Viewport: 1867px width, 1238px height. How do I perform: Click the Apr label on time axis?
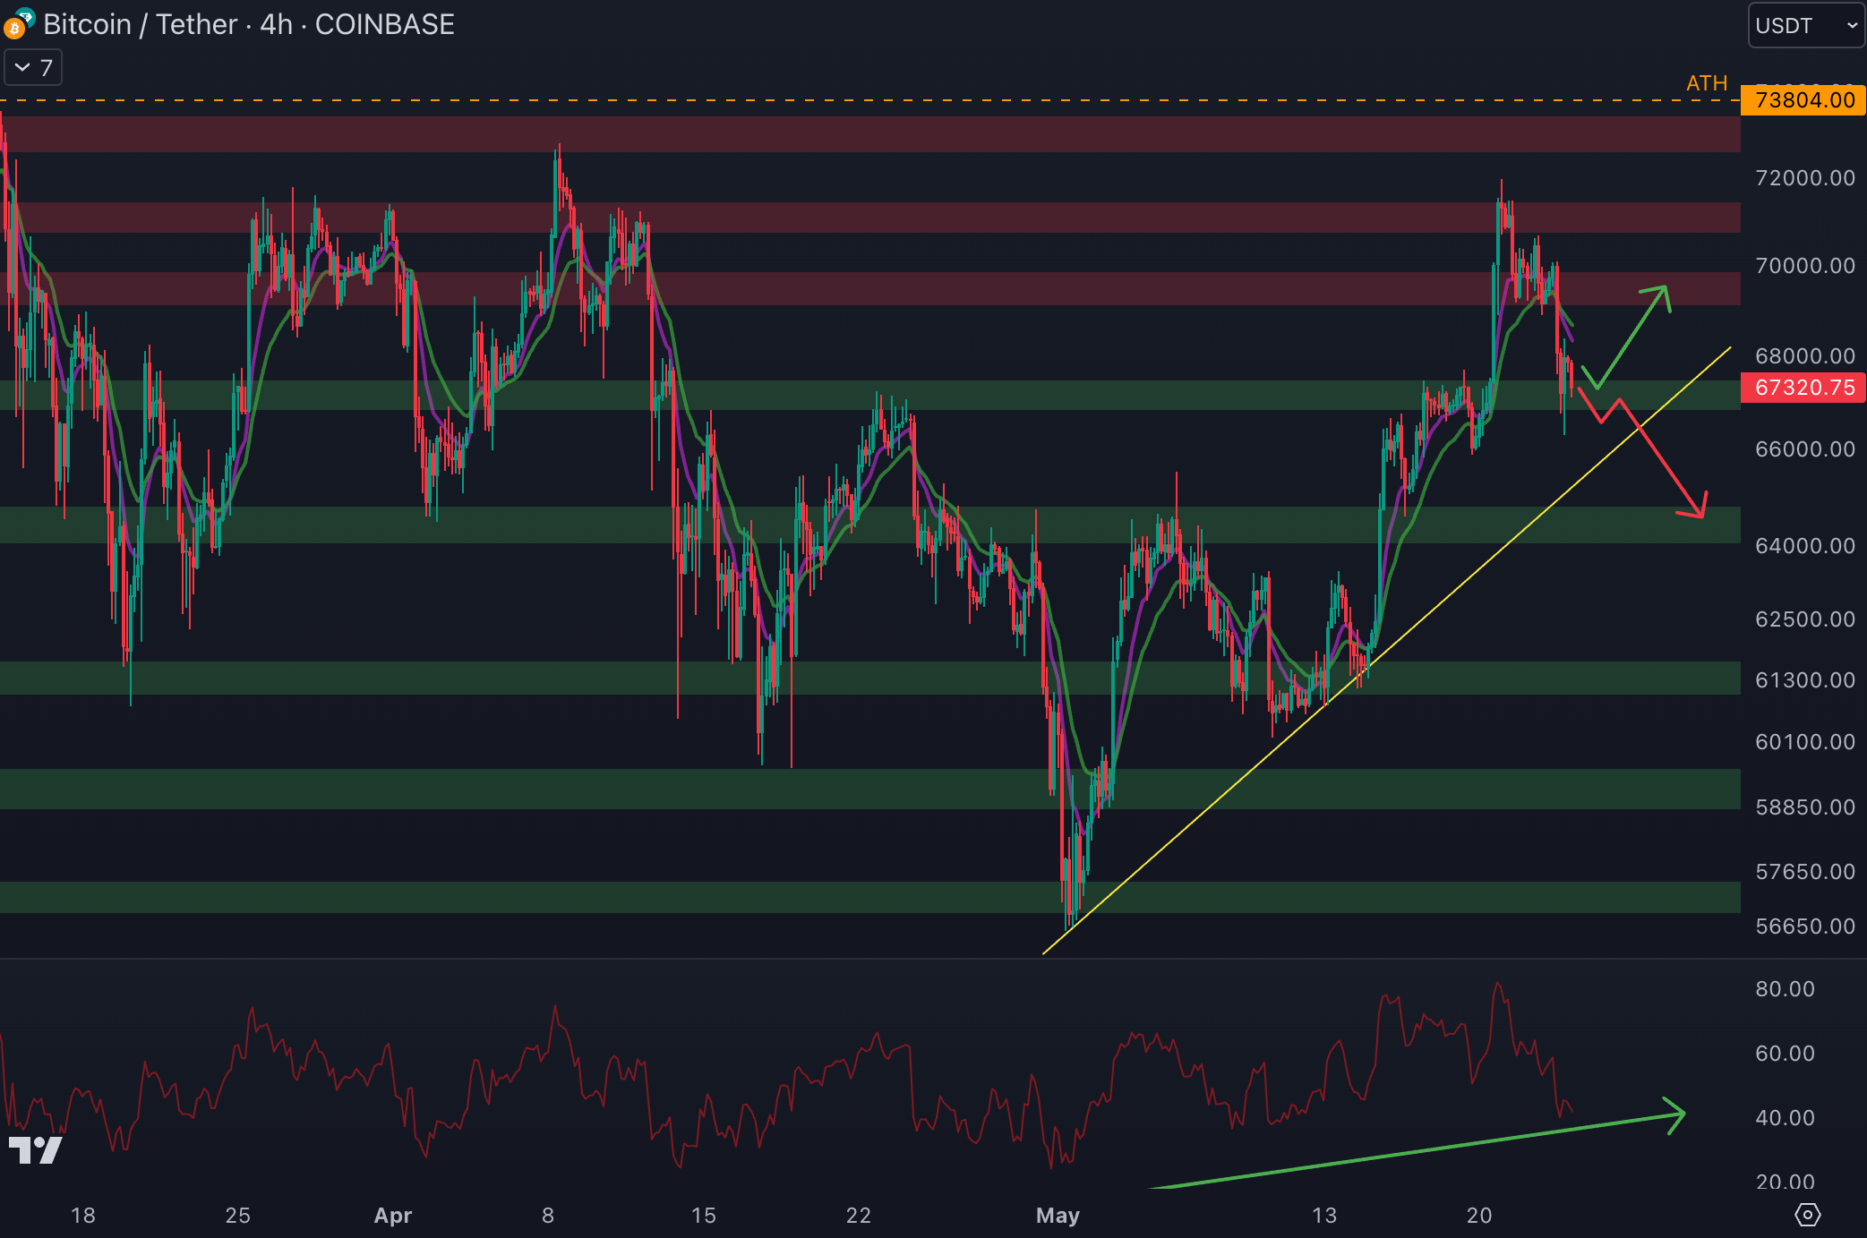pyautogui.click(x=392, y=1215)
